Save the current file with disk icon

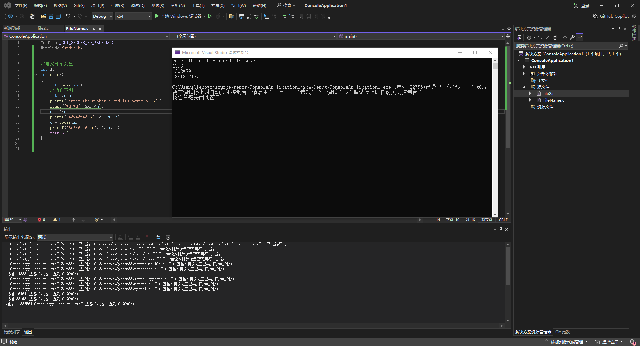pos(51,16)
